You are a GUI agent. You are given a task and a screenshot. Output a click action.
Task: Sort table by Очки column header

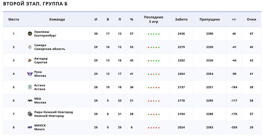(251, 19)
